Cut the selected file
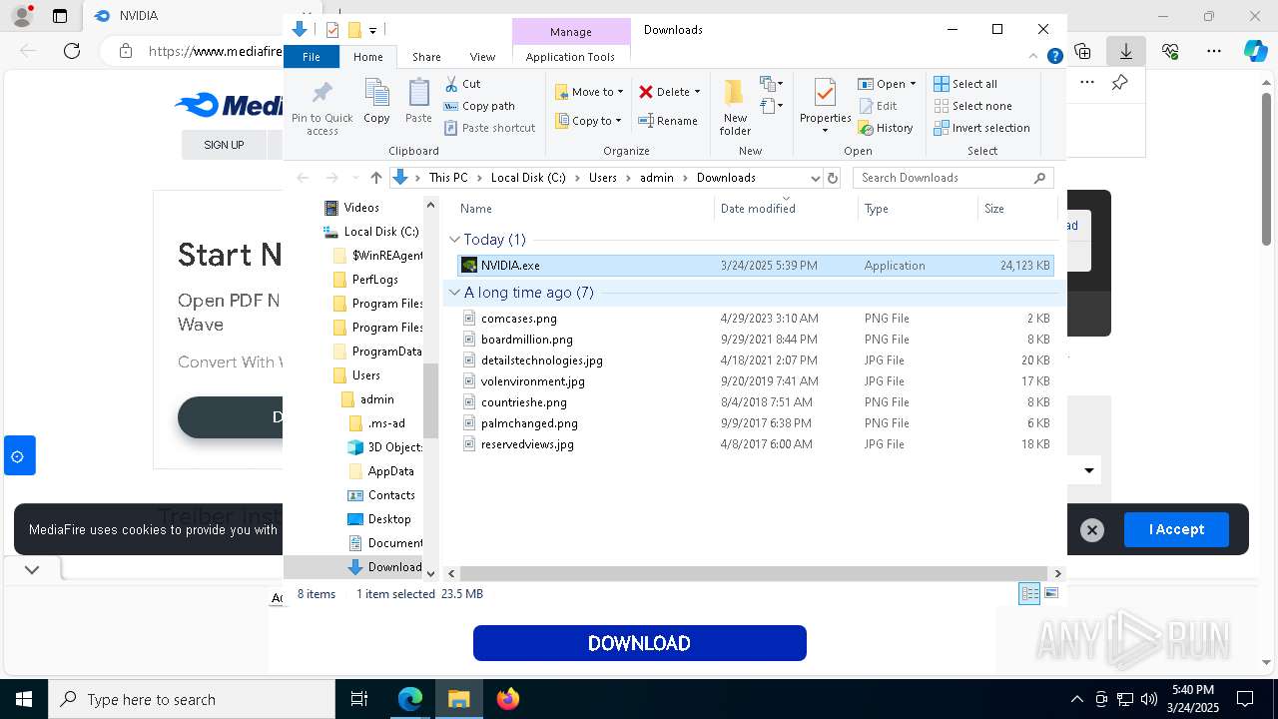1278x719 pixels. click(x=462, y=84)
